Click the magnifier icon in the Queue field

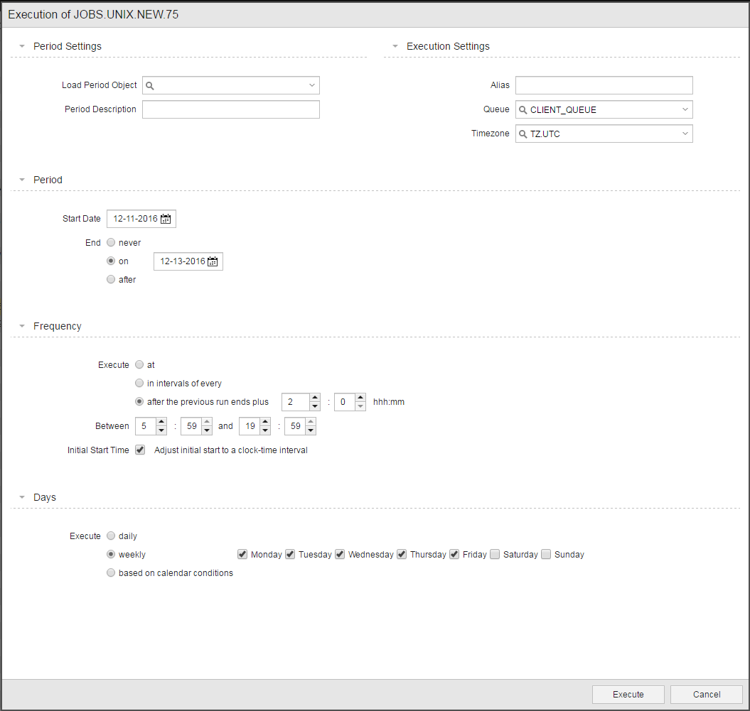tap(523, 110)
